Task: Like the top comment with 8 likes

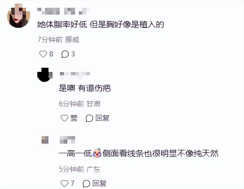Action: point(43,54)
